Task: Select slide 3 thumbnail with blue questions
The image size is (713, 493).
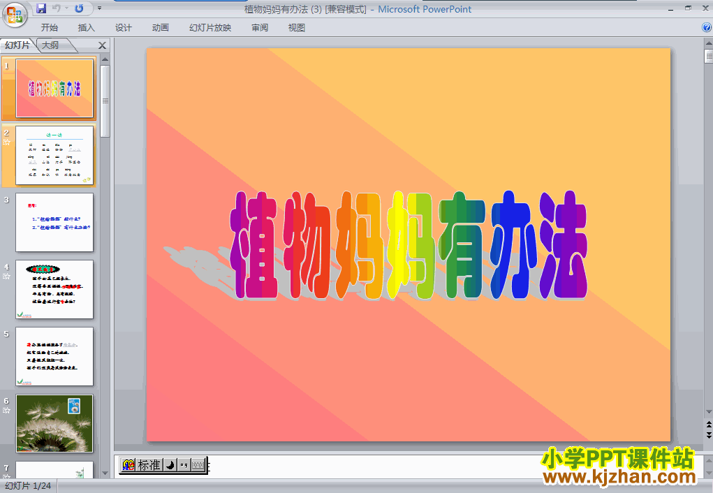Action: click(54, 222)
